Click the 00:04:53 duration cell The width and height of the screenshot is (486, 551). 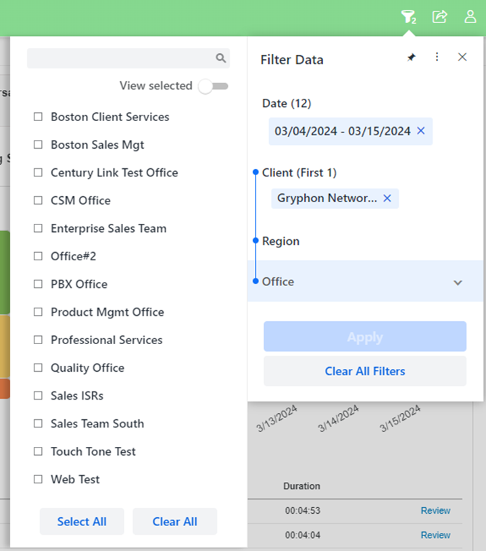303,510
